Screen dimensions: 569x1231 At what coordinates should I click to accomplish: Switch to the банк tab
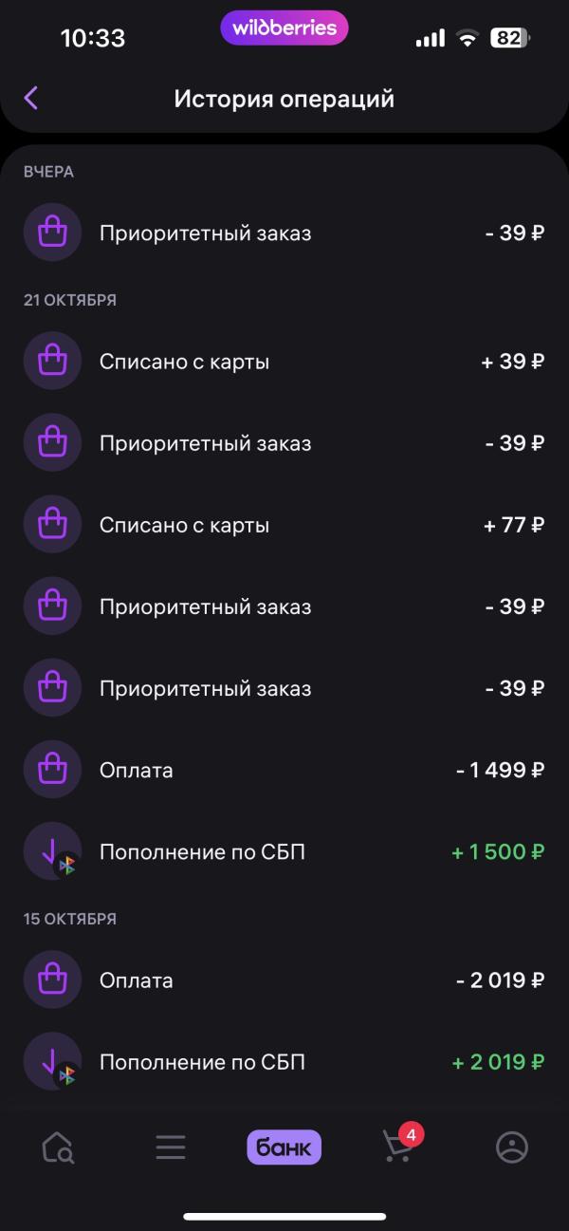[284, 1147]
